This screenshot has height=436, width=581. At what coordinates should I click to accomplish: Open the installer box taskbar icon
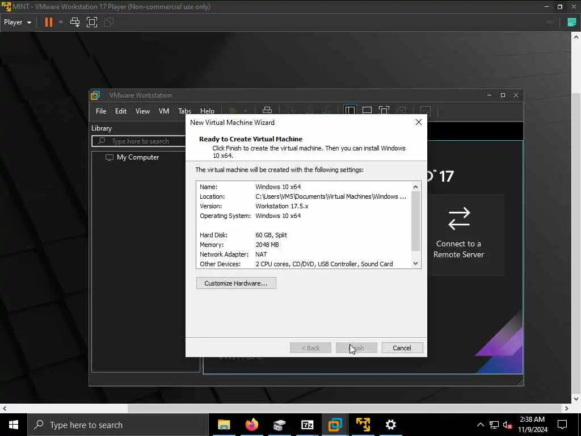coord(279,425)
